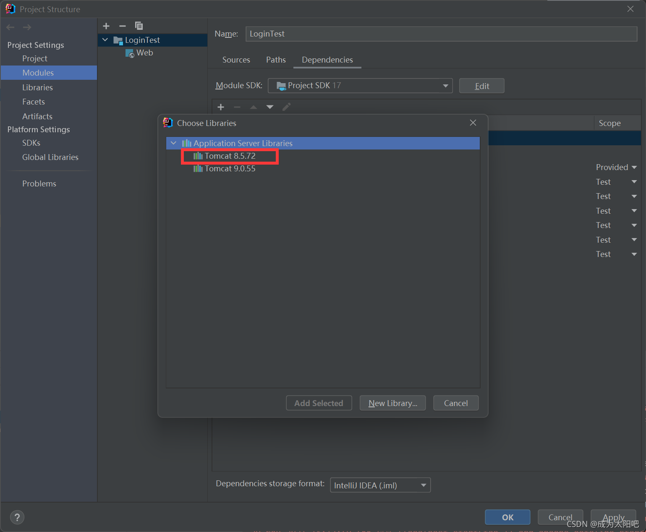646x532 pixels.
Task: Open Artifacts in sidebar
Action: pos(37,116)
